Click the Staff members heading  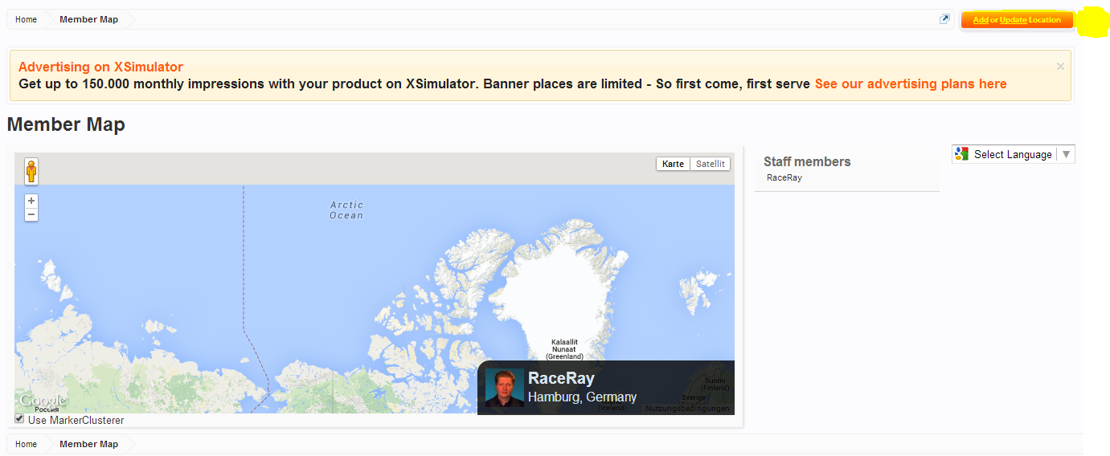(x=807, y=162)
